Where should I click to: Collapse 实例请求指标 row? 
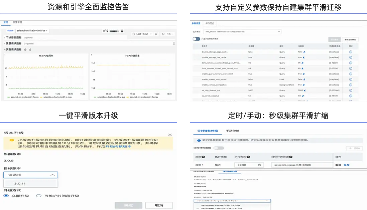[13, 49]
